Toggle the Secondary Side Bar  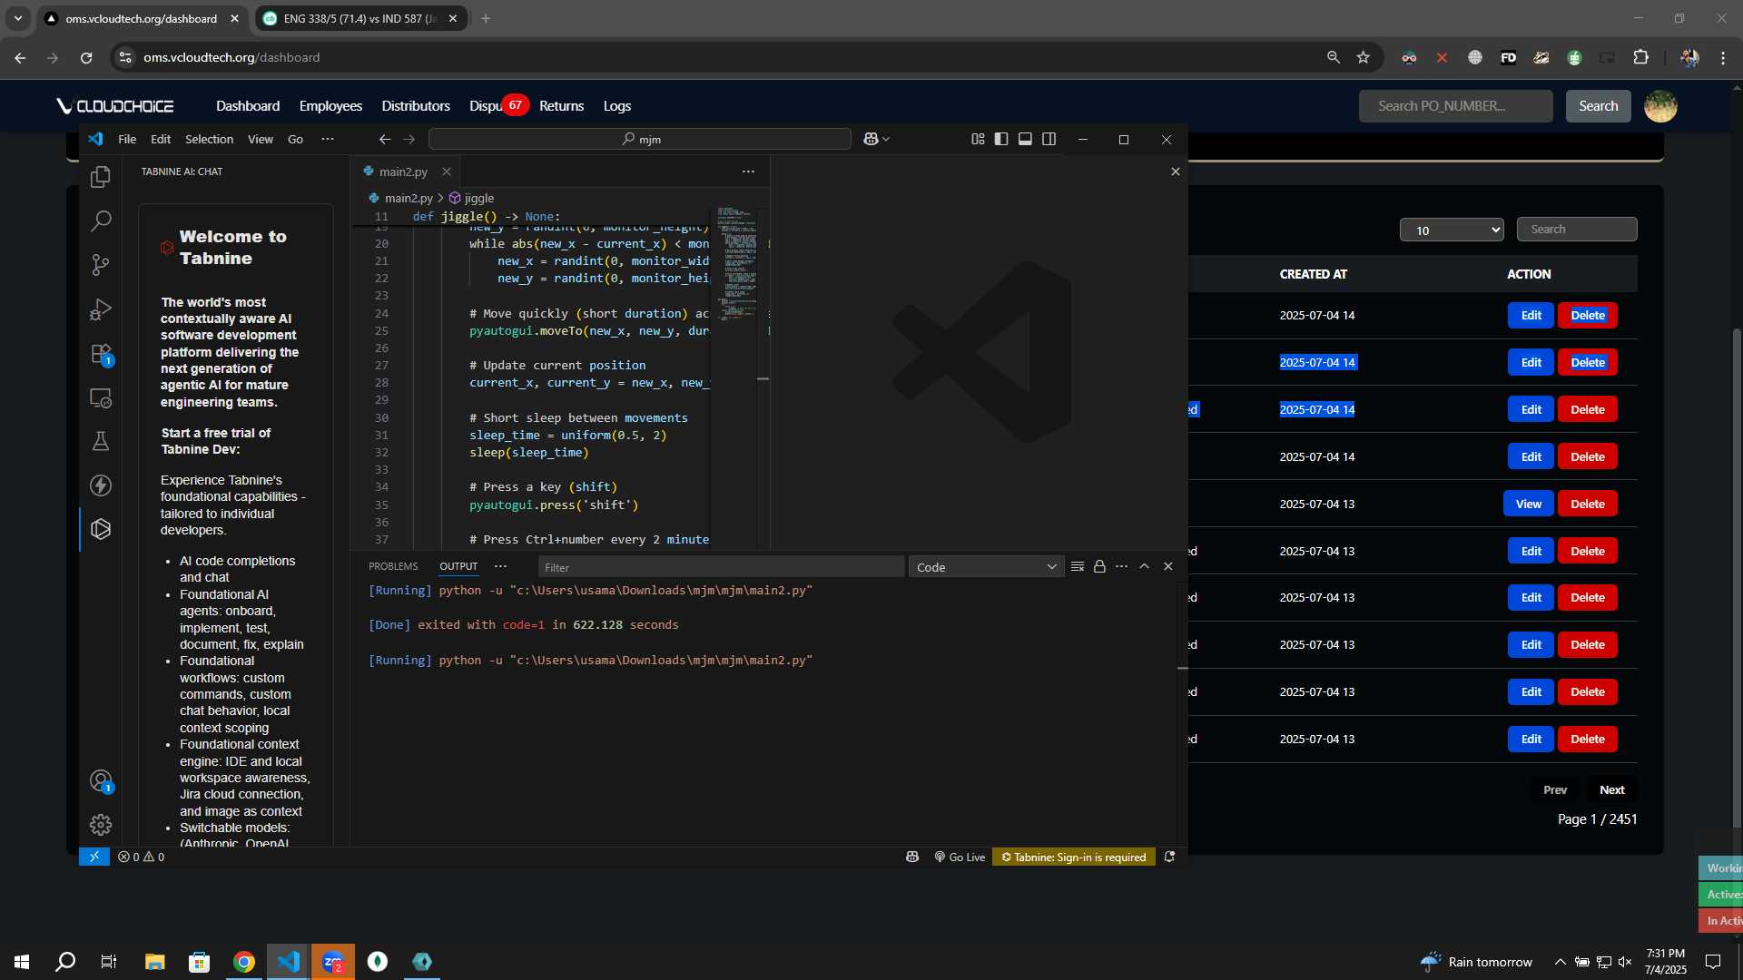pos(1049,139)
